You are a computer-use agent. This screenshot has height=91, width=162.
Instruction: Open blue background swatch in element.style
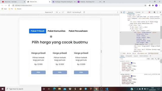click(x=132, y=63)
